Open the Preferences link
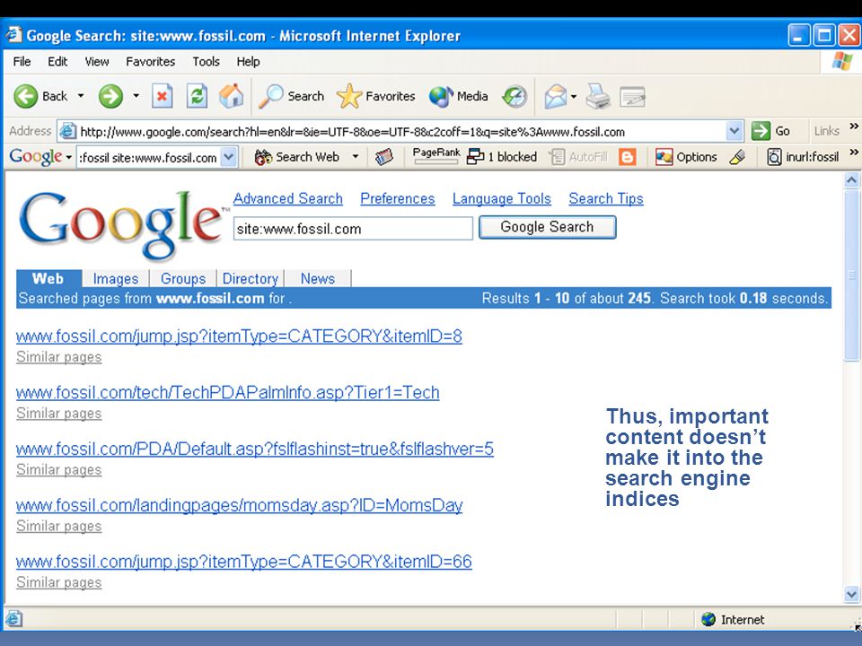862x646 pixels. [x=398, y=199]
